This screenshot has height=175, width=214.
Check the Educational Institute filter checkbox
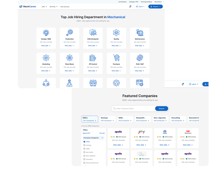(x=84, y=163)
